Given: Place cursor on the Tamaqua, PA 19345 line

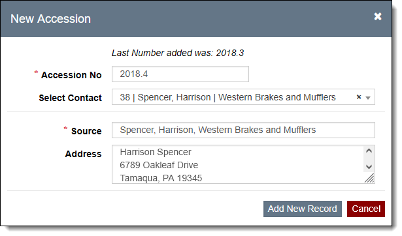Looking at the screenshot, I should (161, 178).
